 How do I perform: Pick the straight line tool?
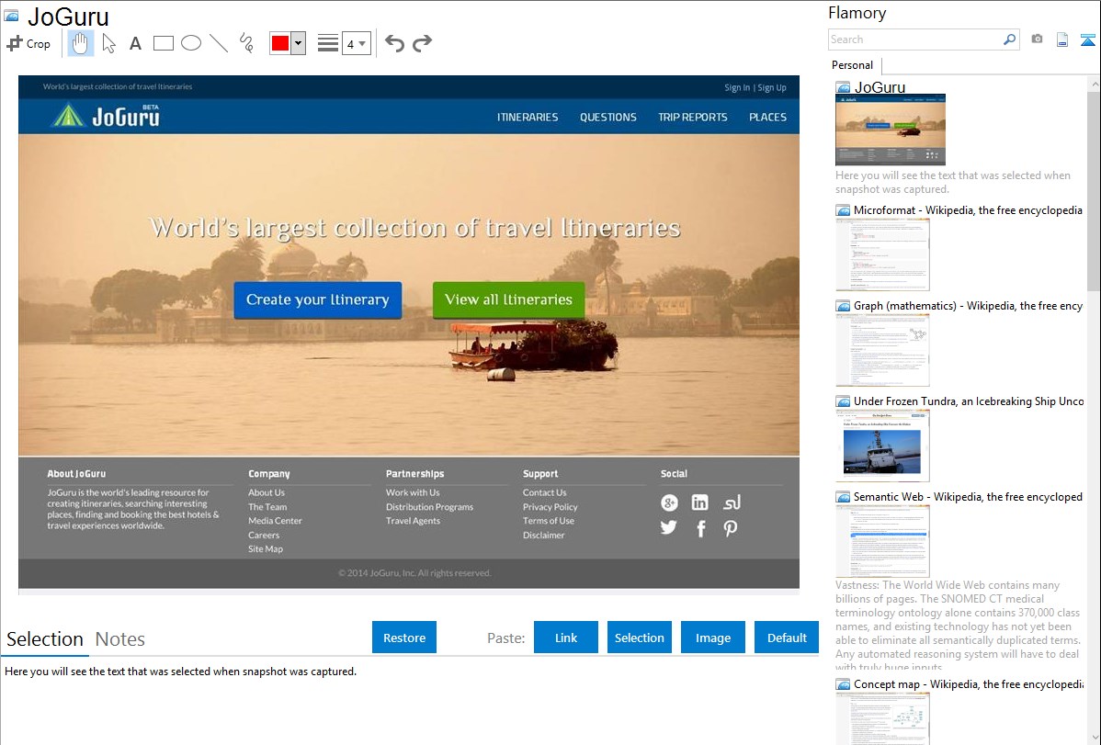tap(218, 43)
